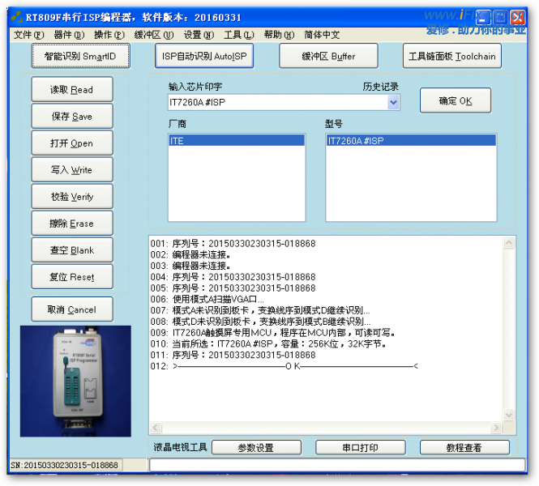Click log line 010 当前所选 capacity info
This screenshot has height=486, width=539.
click(268, 343)
